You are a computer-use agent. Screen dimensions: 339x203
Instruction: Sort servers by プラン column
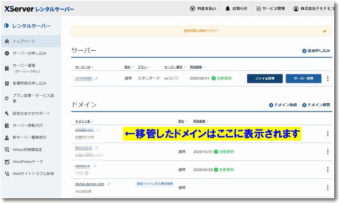(144, 67)
